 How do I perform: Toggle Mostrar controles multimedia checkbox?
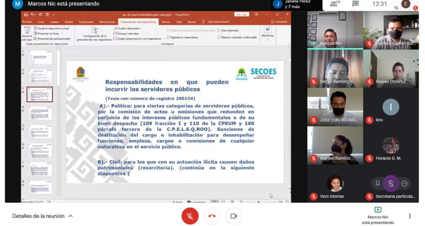coord(219,37)
